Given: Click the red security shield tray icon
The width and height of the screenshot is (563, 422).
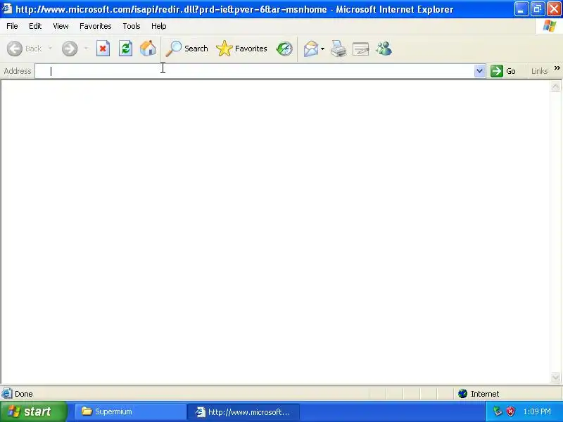Looking at the screenshot, I should point(511,411).
